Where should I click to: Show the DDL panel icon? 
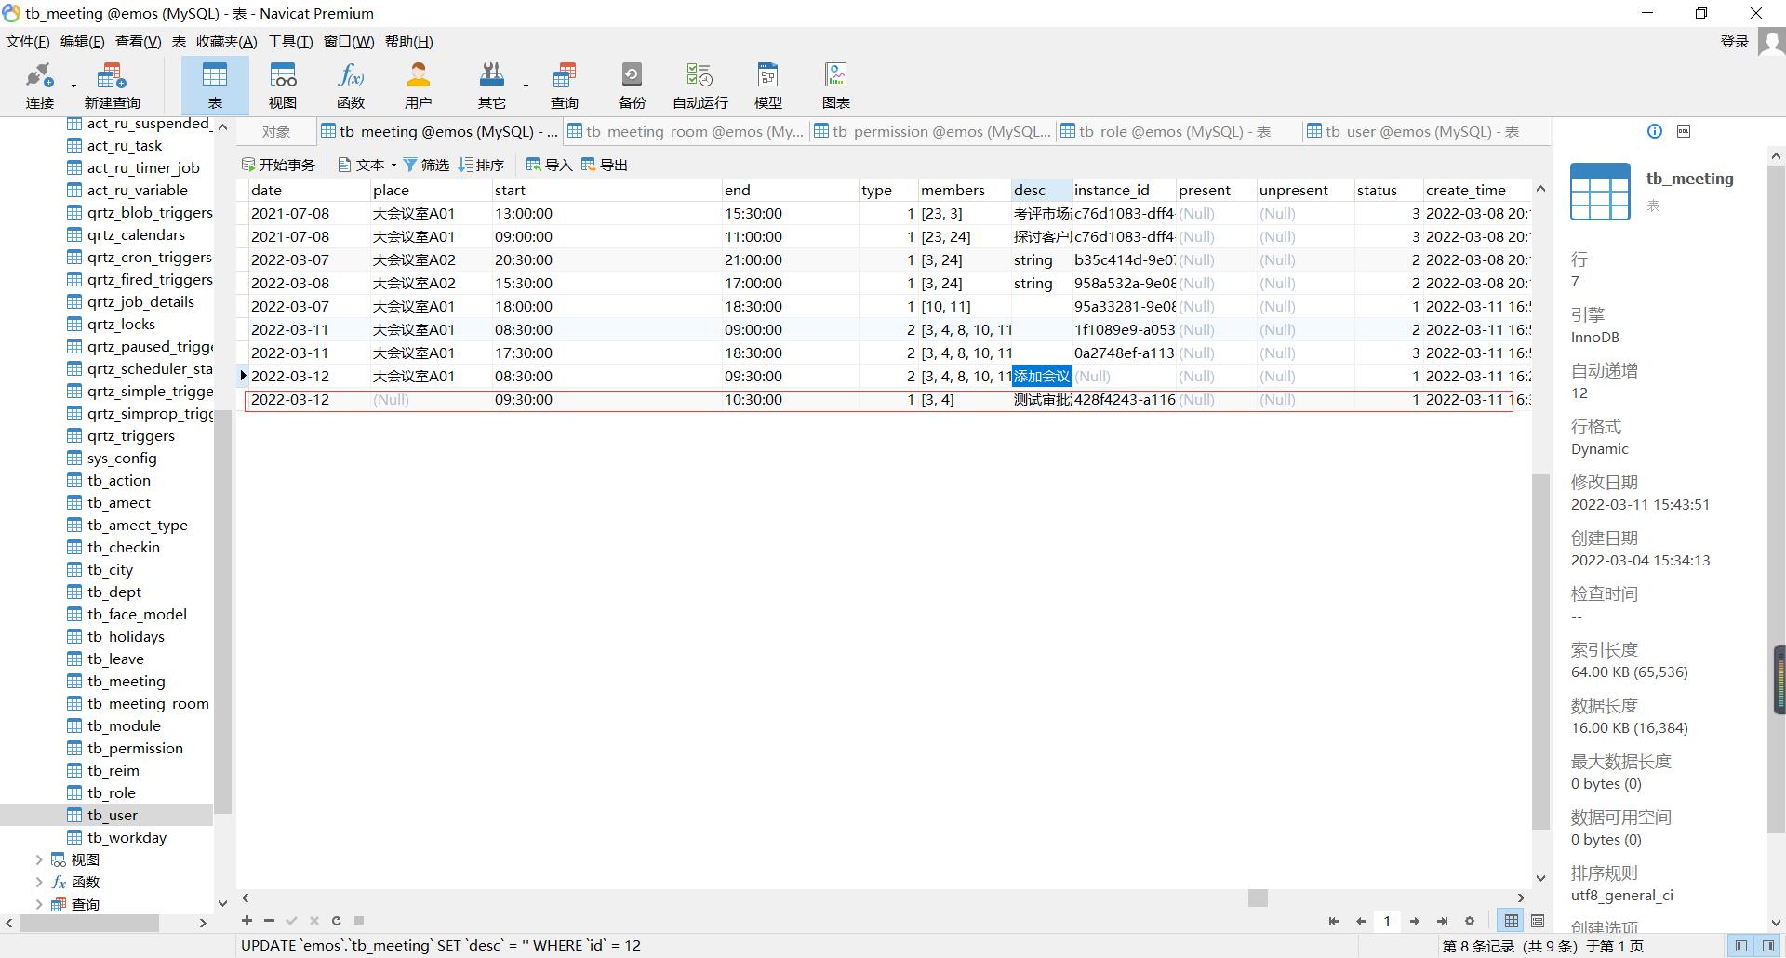click(1684, 131)
